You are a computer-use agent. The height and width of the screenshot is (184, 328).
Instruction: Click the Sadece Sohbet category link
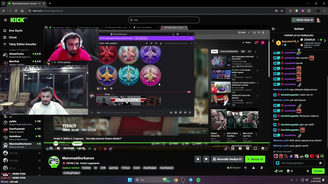(71, 168)
